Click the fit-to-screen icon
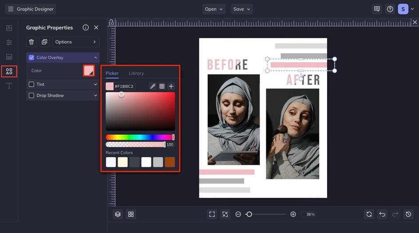Image resolution: width=419 pixels, height=233 pixels. pos(212,214)
